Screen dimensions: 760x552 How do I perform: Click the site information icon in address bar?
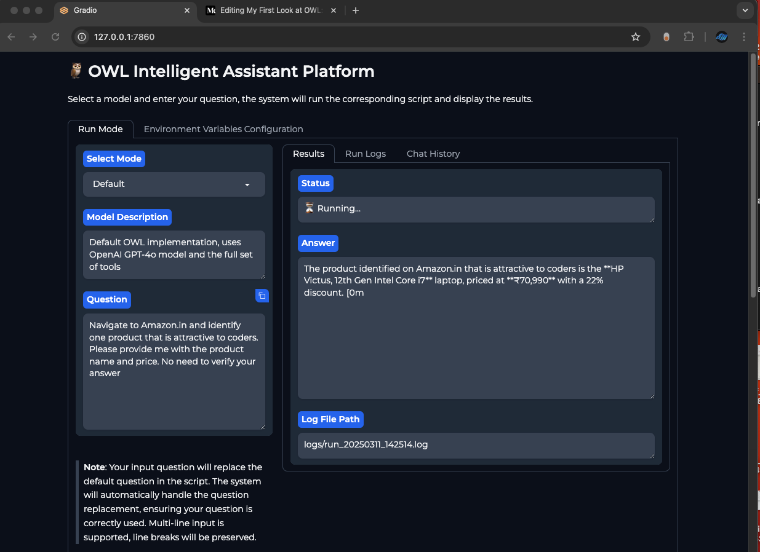coord(82,37)
